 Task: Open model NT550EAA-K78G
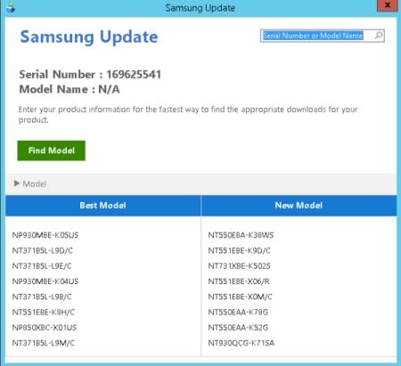[x=238, y=313]
